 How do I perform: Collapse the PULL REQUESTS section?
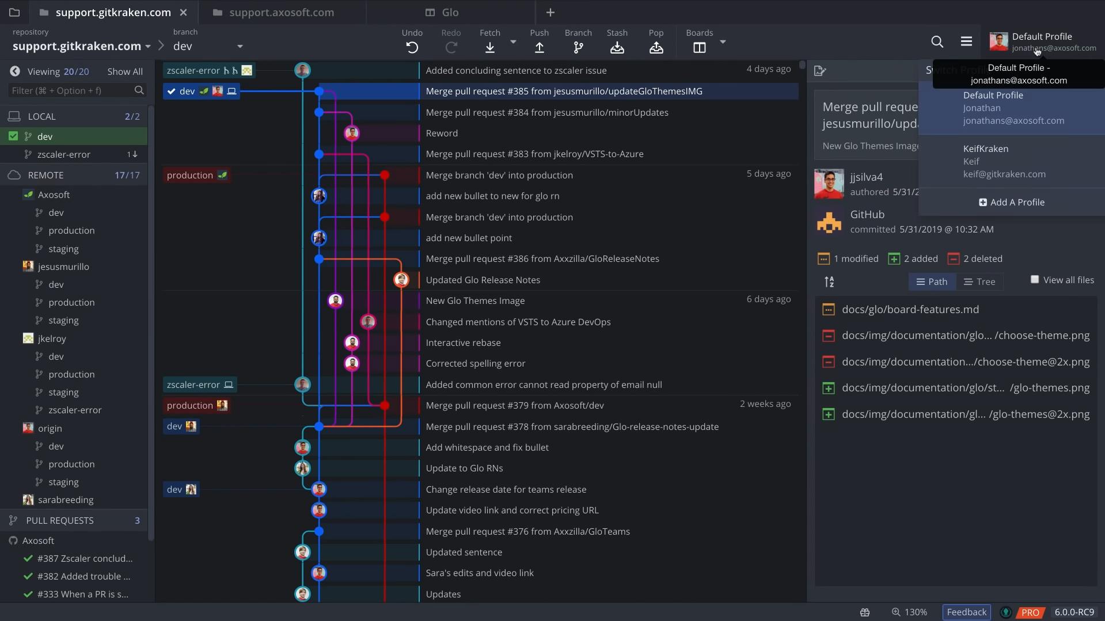[74, 520]
